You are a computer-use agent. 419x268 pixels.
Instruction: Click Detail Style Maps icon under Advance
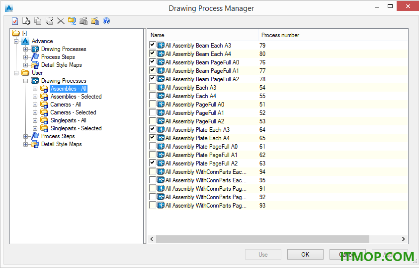(x=35, y=65)
